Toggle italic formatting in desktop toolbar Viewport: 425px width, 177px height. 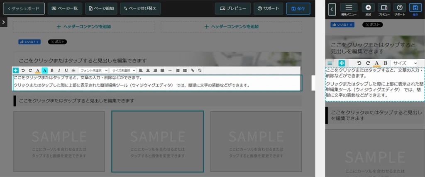click(59, 70)
